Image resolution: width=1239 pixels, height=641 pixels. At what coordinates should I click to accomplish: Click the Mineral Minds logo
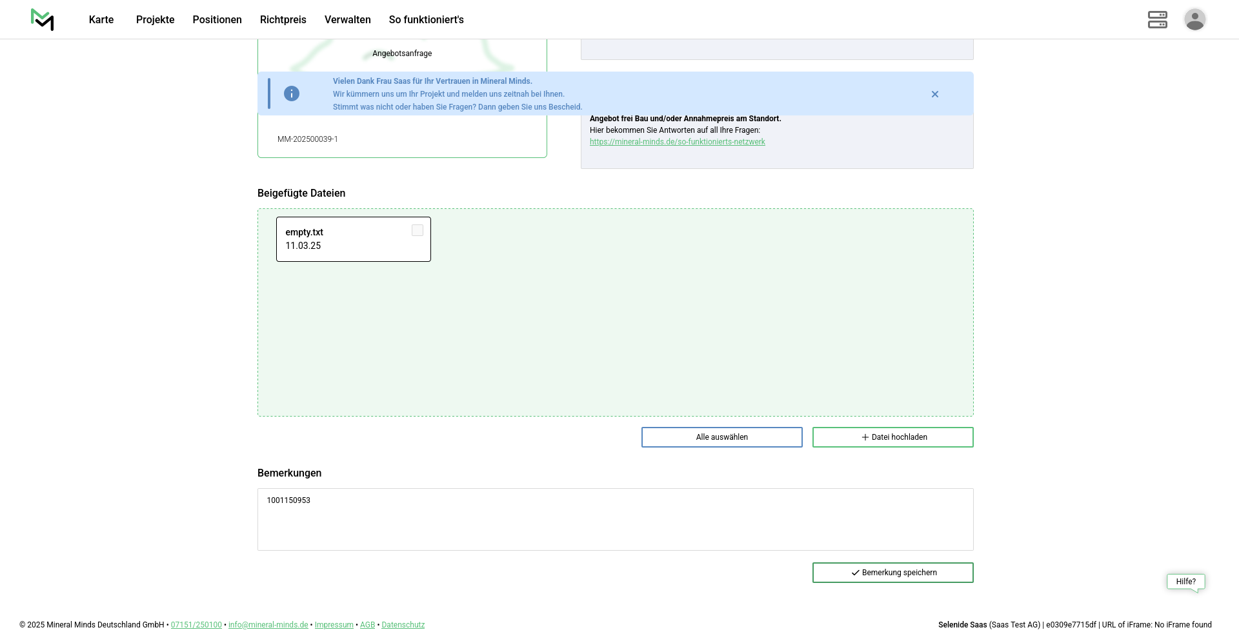point(42,19)
